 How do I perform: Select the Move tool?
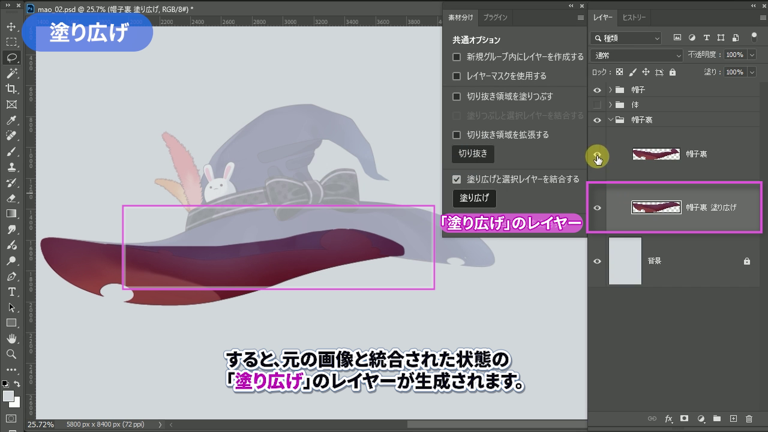11,27
